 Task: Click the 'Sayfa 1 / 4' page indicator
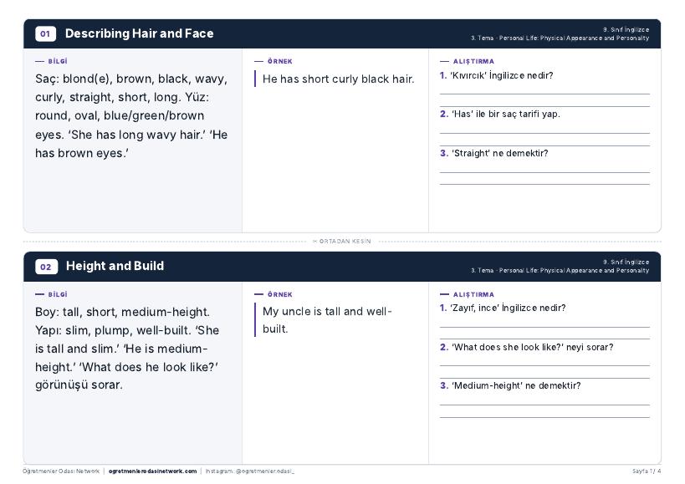point(647,471)
